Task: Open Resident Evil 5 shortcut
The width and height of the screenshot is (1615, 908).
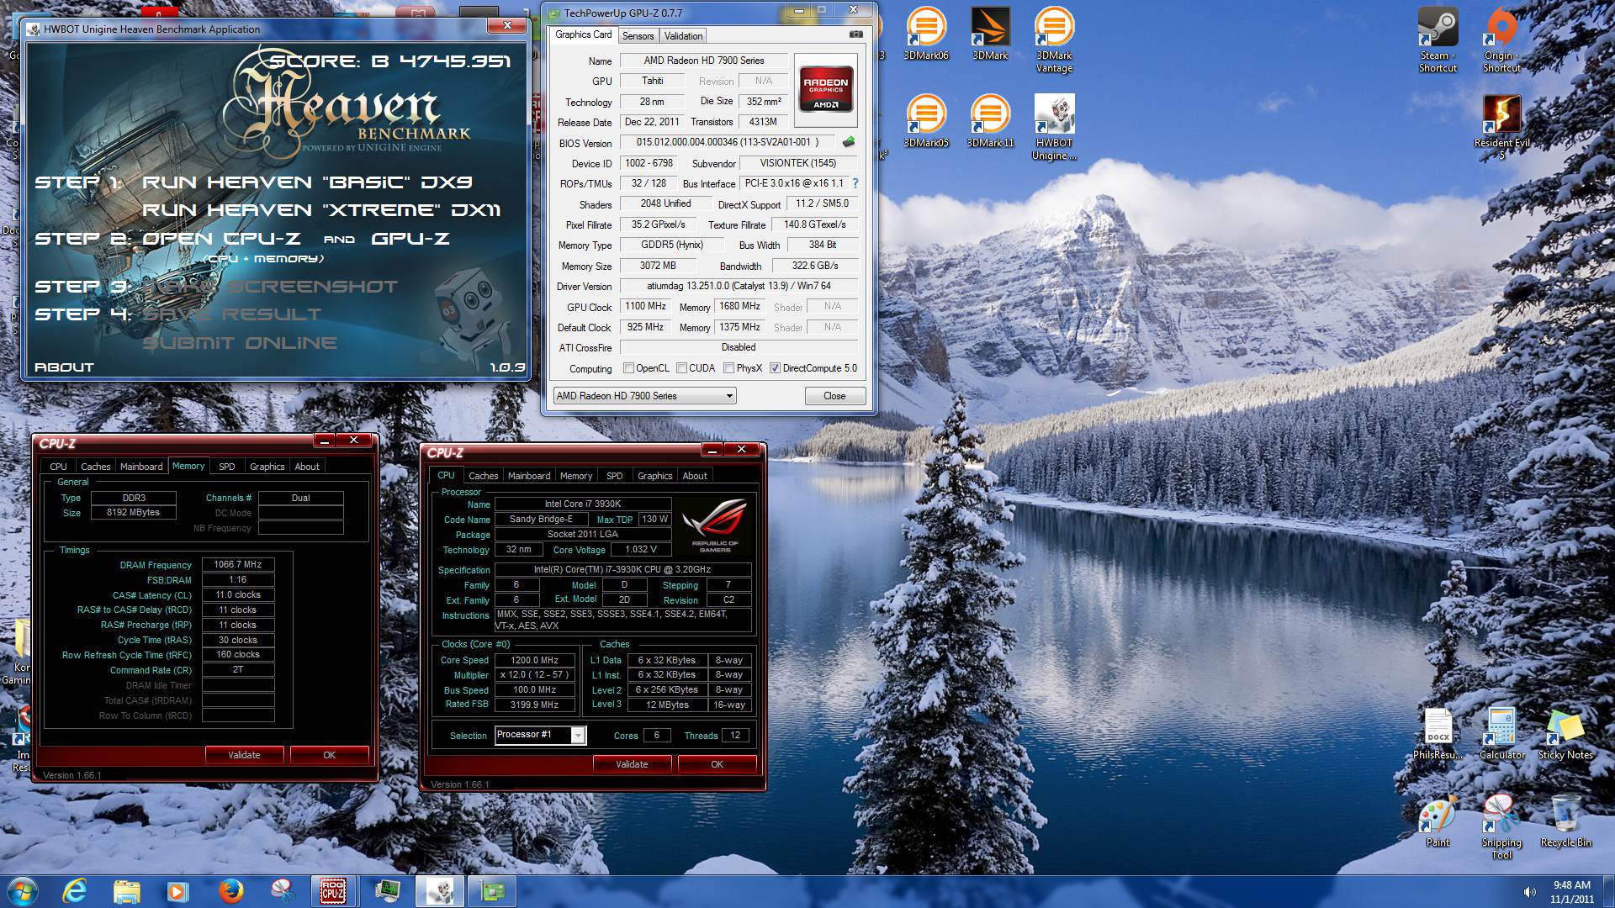Action: 1501,127
